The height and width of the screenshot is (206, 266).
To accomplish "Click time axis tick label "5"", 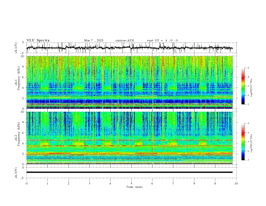I will pos(131,183).
